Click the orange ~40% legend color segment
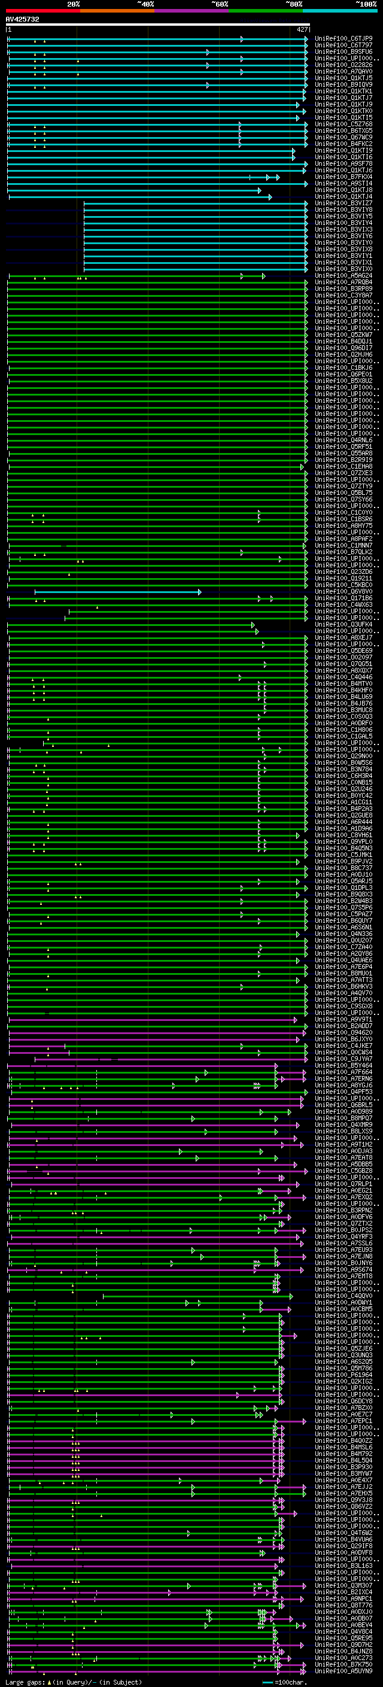 pos(117,11)
